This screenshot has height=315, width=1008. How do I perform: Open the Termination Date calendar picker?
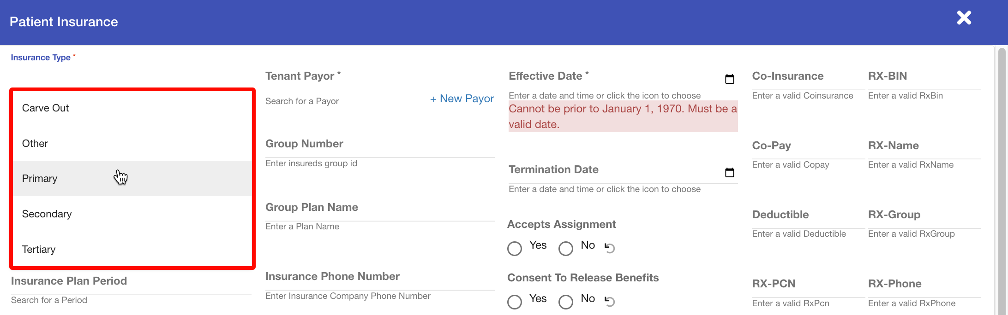729,173
